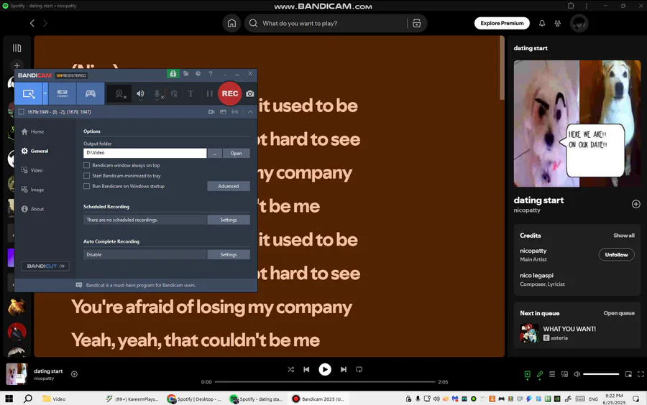Enable Start Bandicam minimized to tray
Screen dimensions: 647x405
87,175
